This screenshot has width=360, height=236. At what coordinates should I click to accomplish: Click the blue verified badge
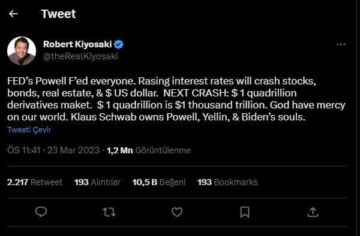point(118,44)
